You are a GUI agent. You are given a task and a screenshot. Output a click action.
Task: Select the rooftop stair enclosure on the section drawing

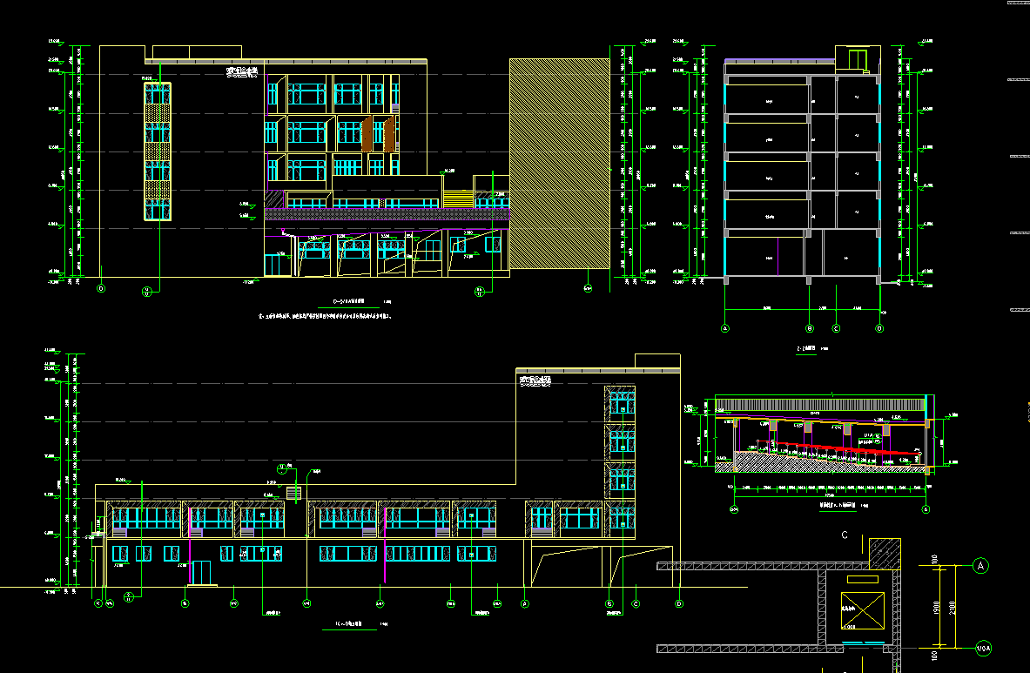coord(858,57)
